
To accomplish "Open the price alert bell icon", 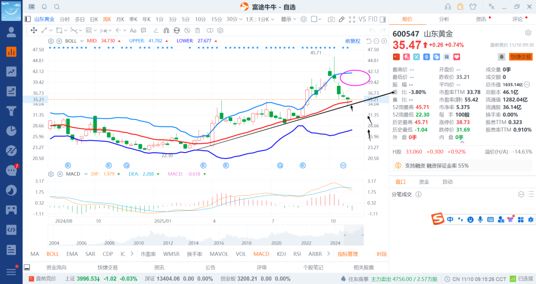I will [502, 57].
